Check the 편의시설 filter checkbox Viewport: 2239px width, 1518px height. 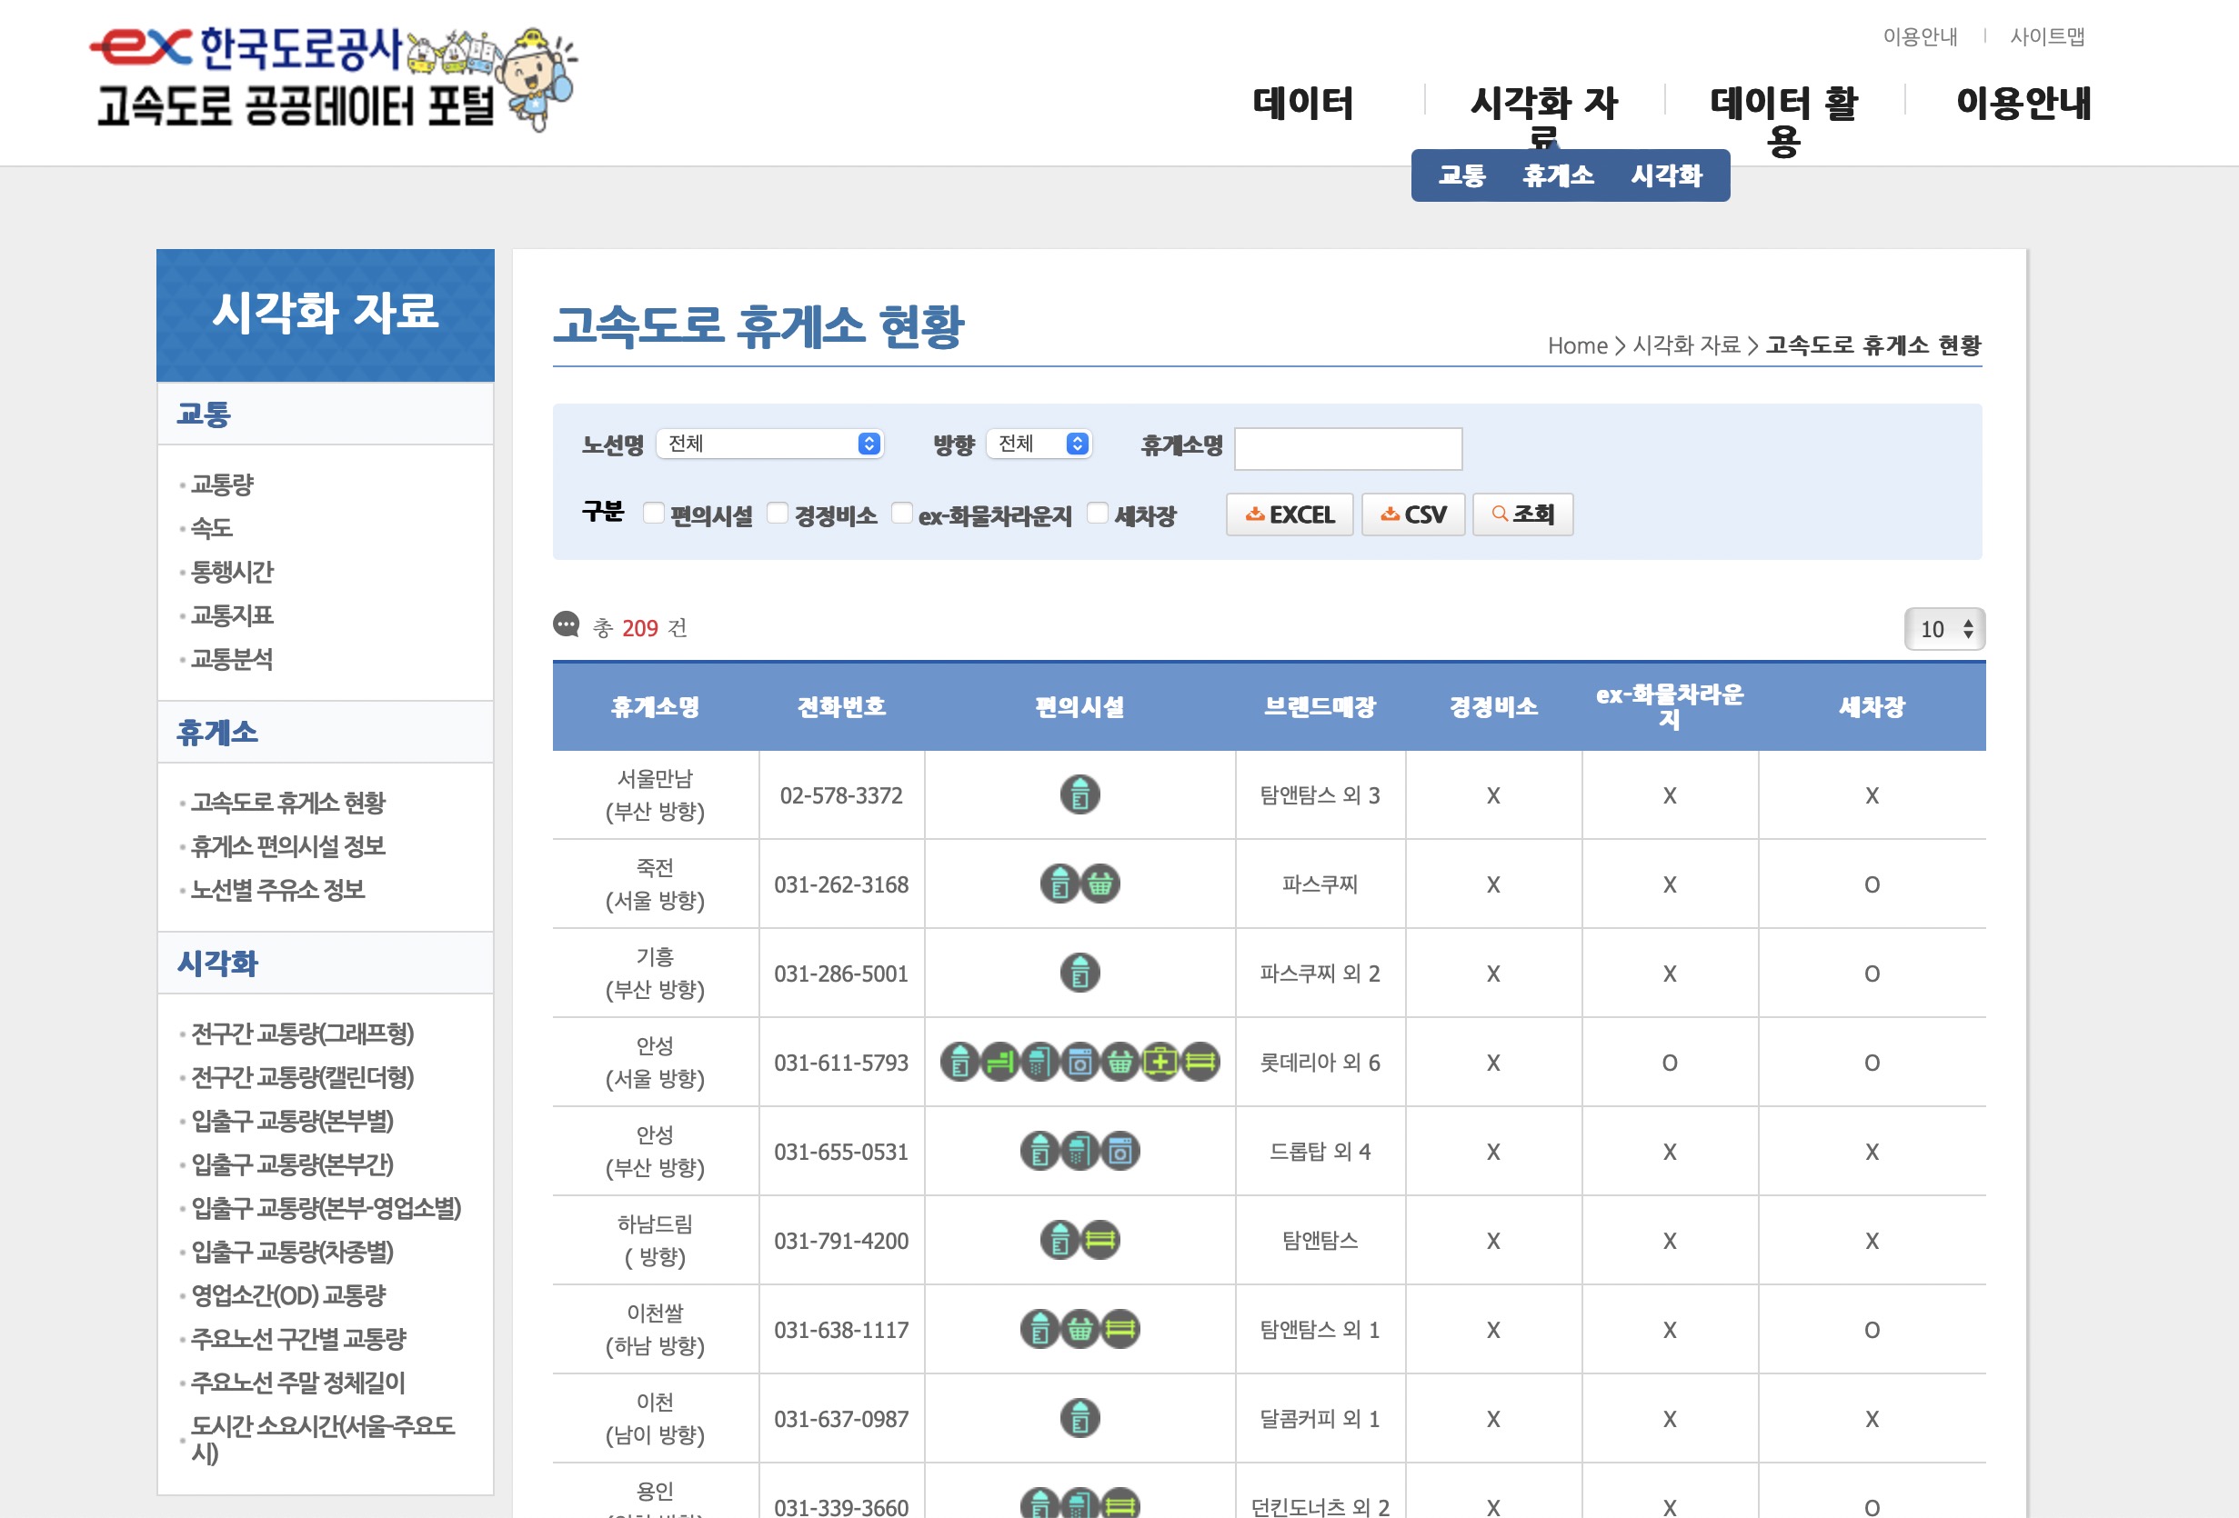pyautogui.click(x=653, y=514)
